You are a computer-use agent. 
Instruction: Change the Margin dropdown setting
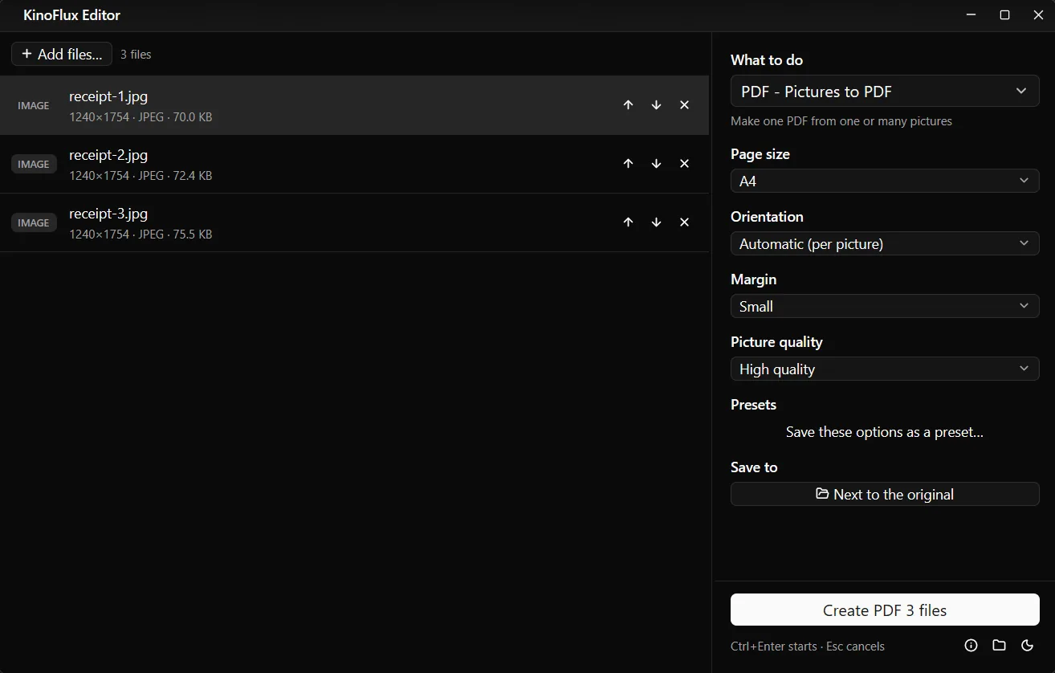[x=885, y=307]
